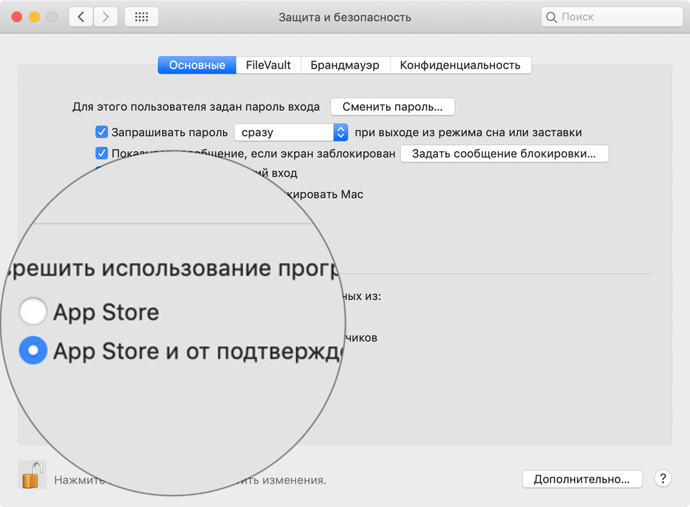Open the Дополнительно settings button
This screenshot has height=507, width=690.
pos(582,479)
